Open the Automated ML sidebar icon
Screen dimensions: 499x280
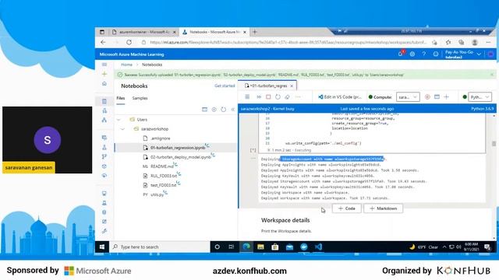[x=104, y=110]
